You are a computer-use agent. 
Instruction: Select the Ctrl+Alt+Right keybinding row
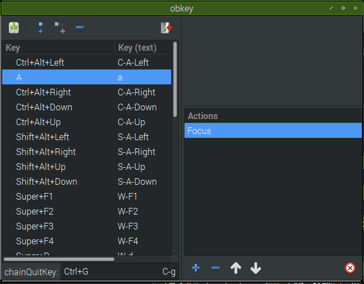(x=87, y=92)
